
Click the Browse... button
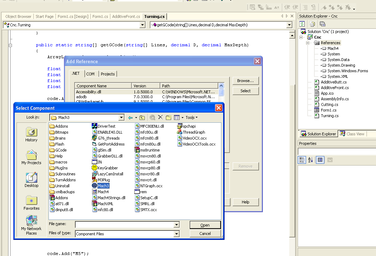(x=245, y=81)
